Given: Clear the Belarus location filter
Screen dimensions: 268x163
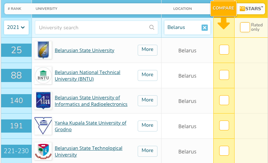Looking at the screenshot, I should click(204, 27).
